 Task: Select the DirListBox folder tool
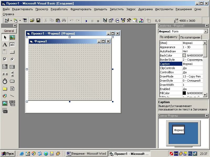pyautogui.click(x=5, y=89)
